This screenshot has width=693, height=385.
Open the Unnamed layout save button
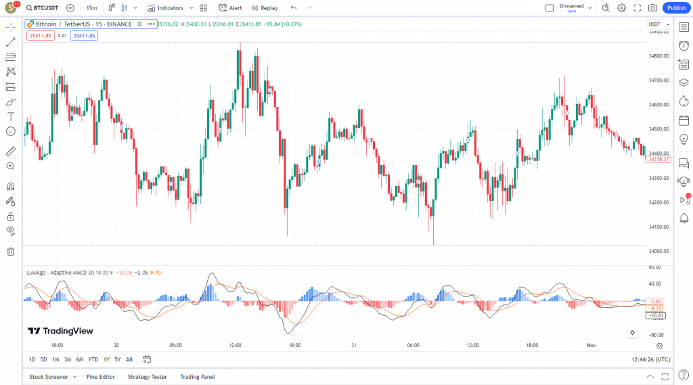(571, 8)
